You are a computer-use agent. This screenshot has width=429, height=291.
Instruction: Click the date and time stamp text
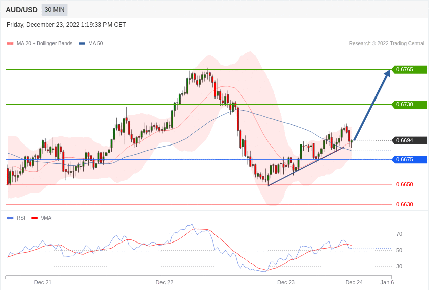[x=66, y=25]
